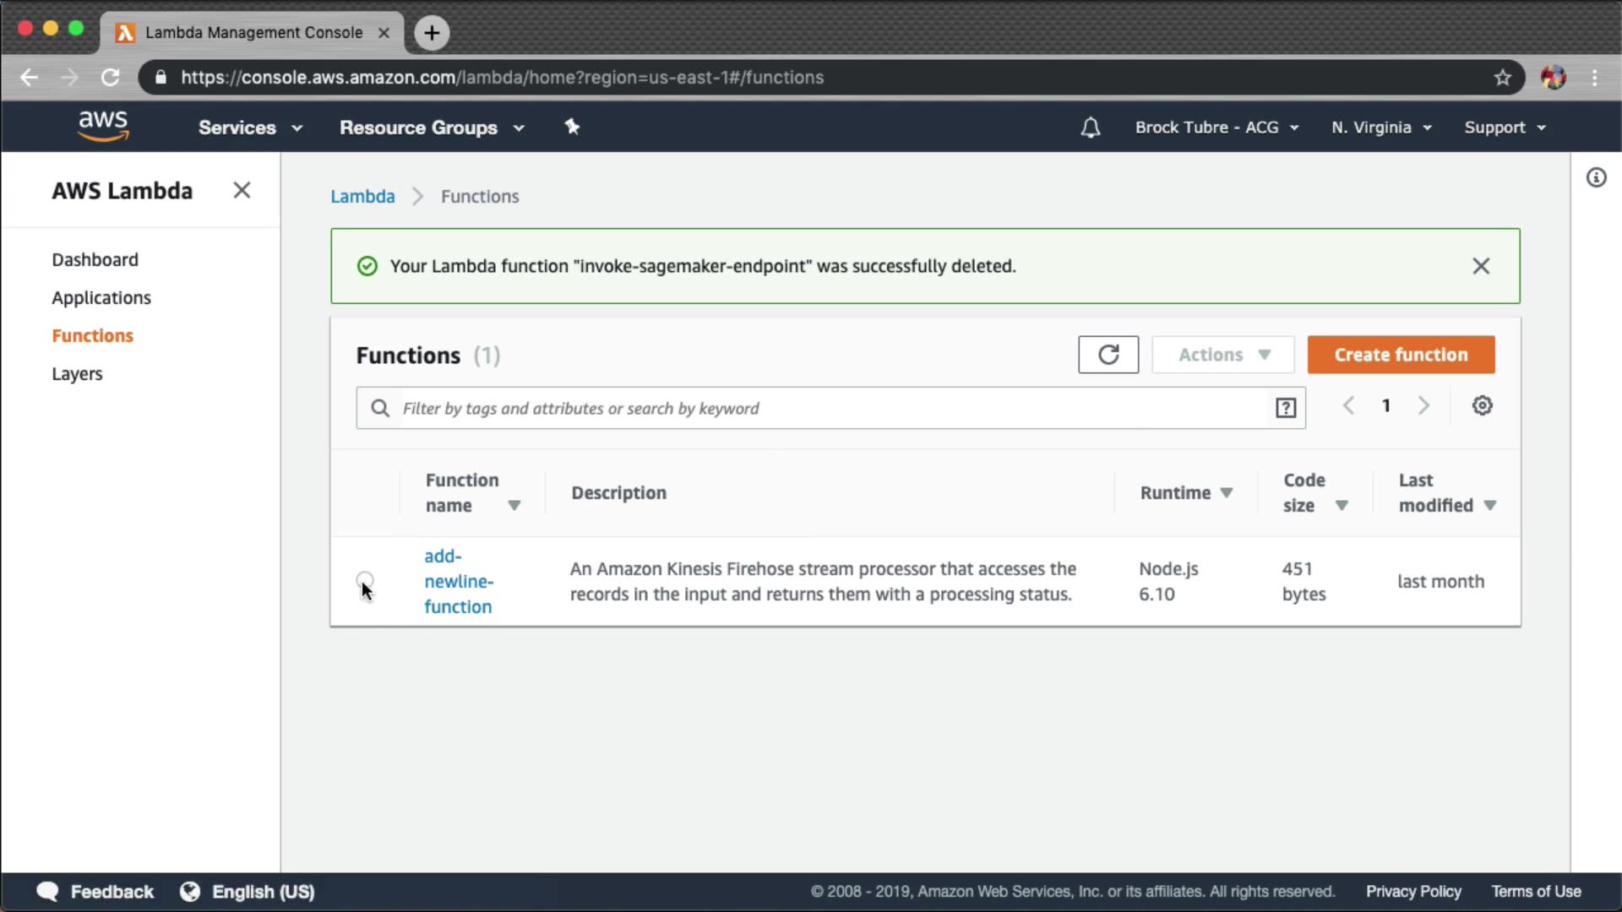The image size is (1622, 912).
Task: Go to Dashboard in sidebar
Action: coord(95,260)
